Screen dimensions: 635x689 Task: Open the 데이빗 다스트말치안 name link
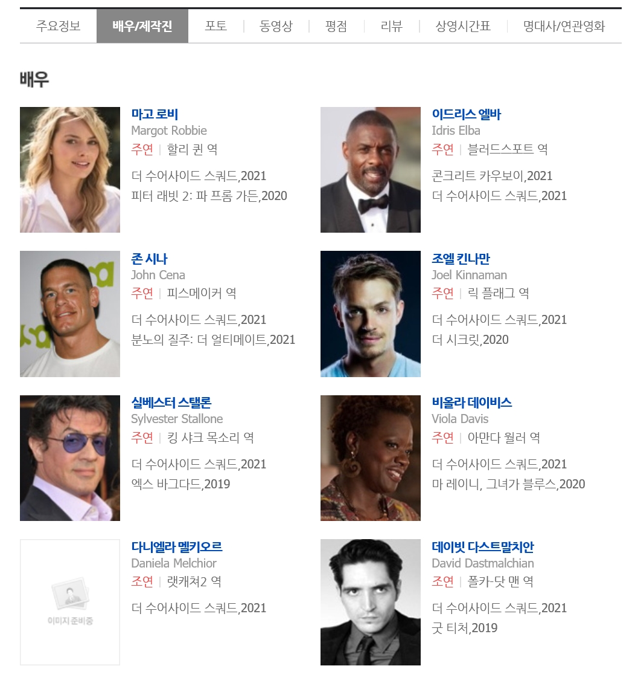click(483, 546)
